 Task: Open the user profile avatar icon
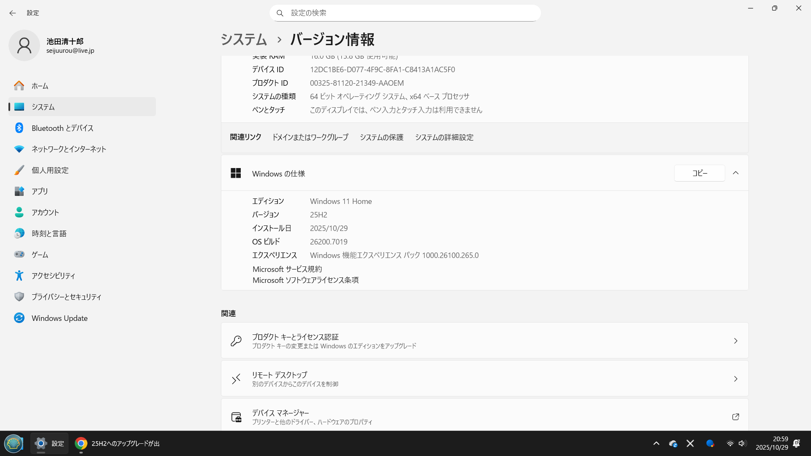coord(24,46)
